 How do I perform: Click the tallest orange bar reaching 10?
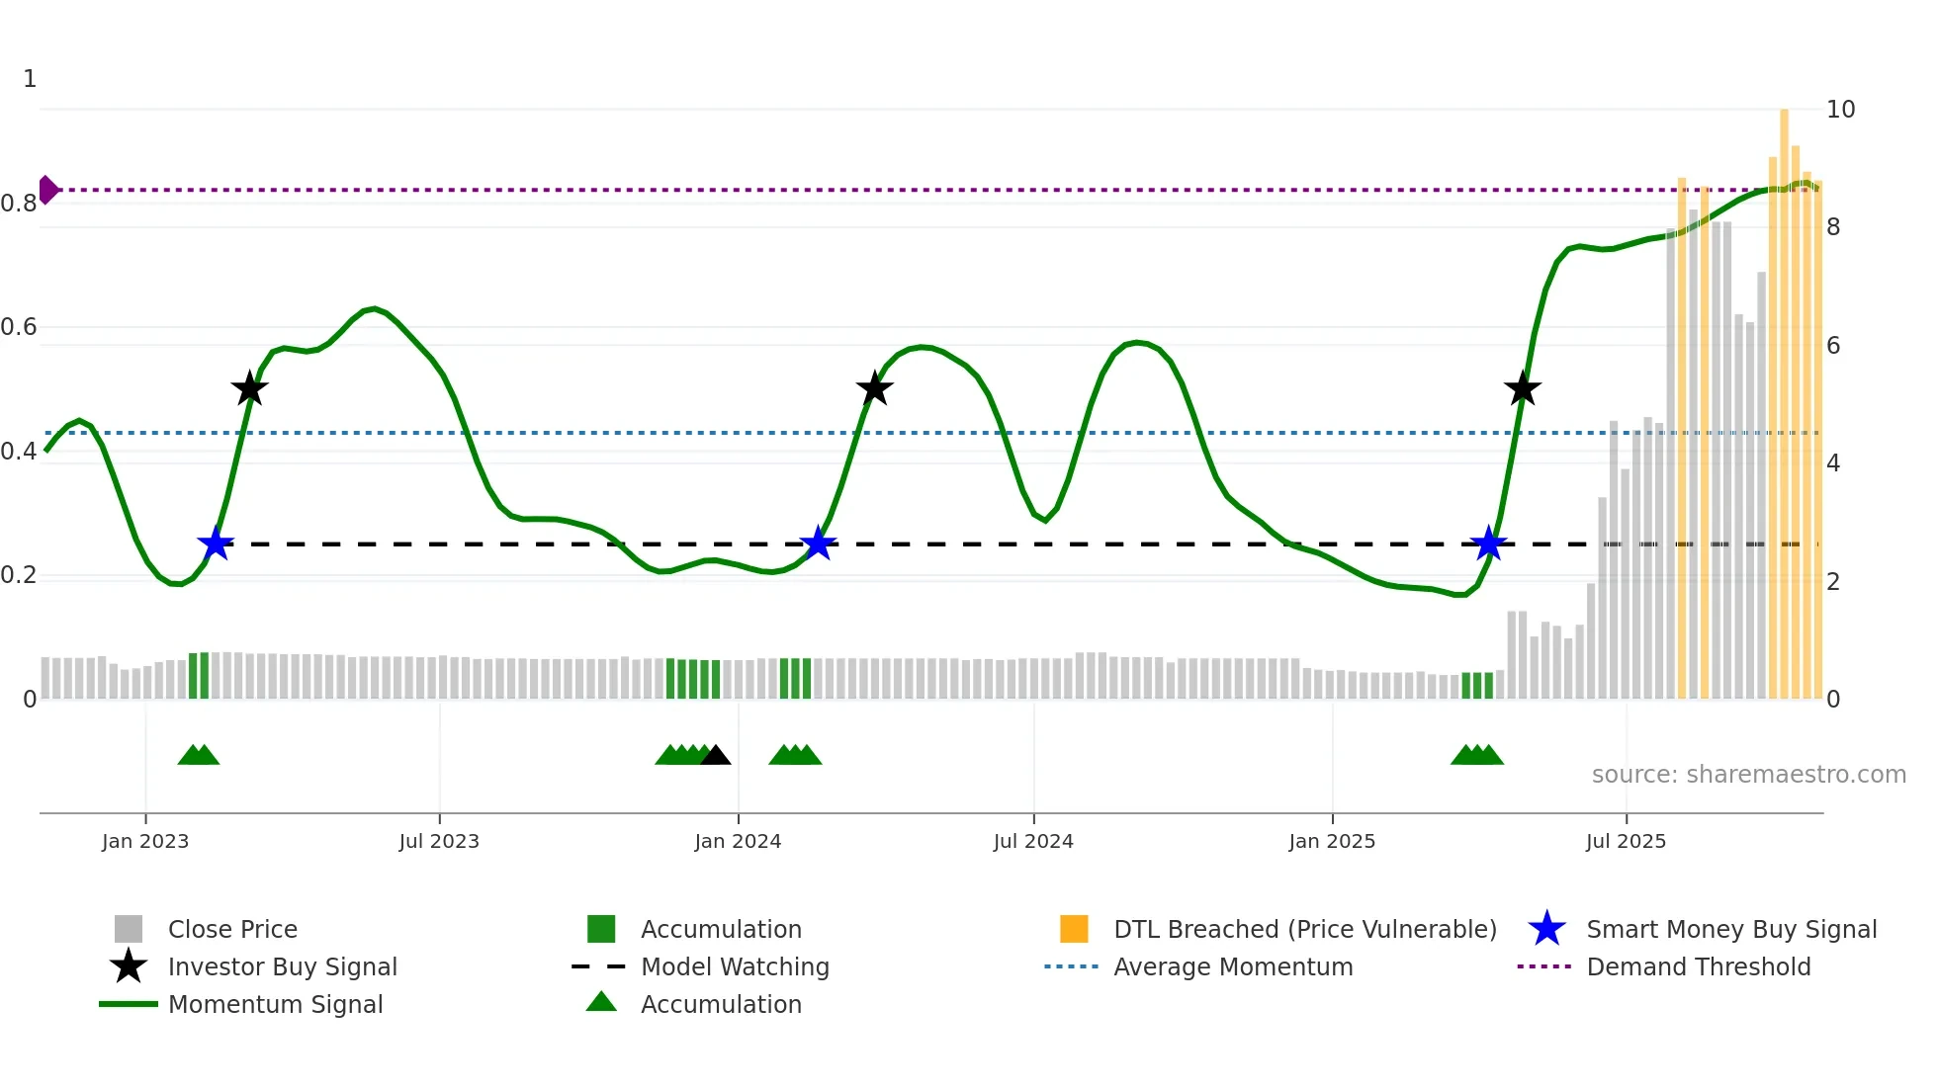coord(1784,395)
